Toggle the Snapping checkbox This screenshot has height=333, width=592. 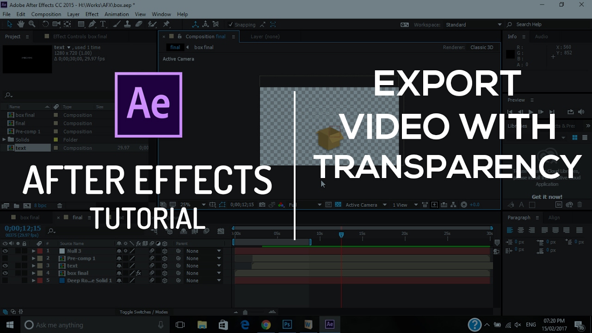point(230,25)
